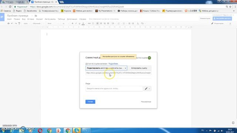This screenshot has height=133, width=237.
Task: Click the insert comment icon
Action: (x=93, y=24)
